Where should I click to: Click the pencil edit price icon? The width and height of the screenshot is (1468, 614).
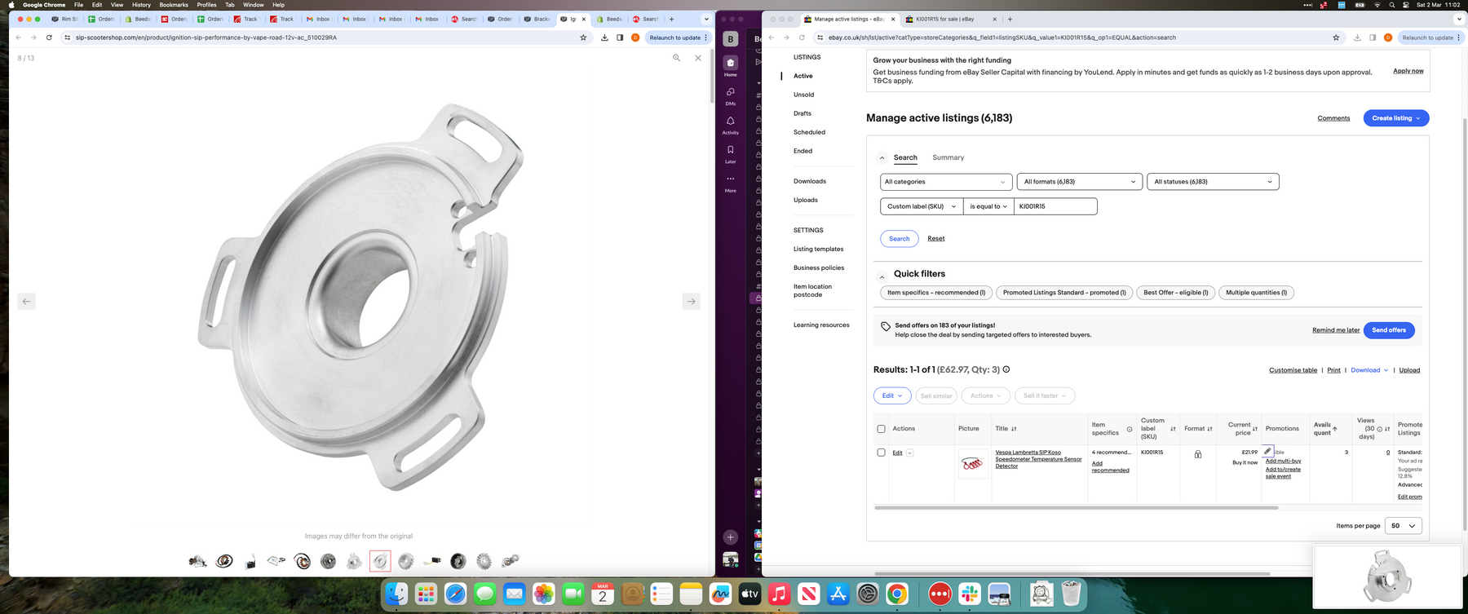click(x=1267, y=451)
